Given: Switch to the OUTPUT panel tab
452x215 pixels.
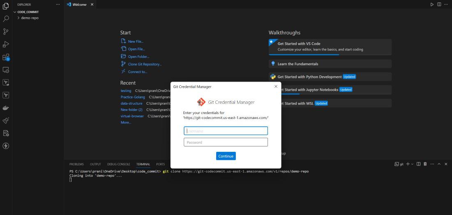Looking at the screenshot, I should coord(95,165).
